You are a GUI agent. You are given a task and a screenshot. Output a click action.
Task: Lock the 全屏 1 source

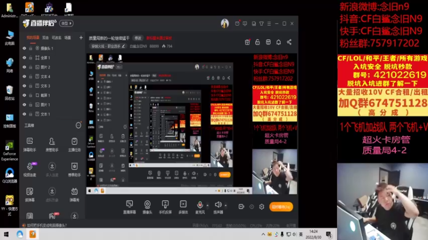pos(30,58)
